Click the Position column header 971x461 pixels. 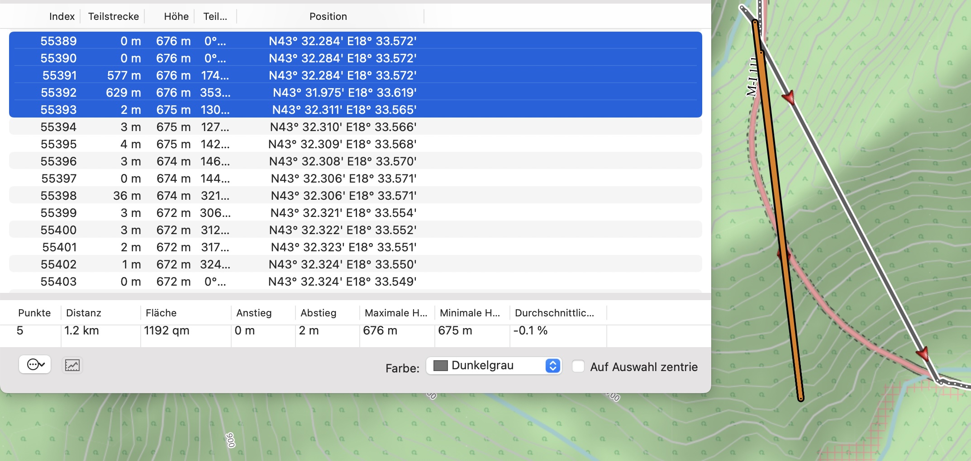click(328, 17)
